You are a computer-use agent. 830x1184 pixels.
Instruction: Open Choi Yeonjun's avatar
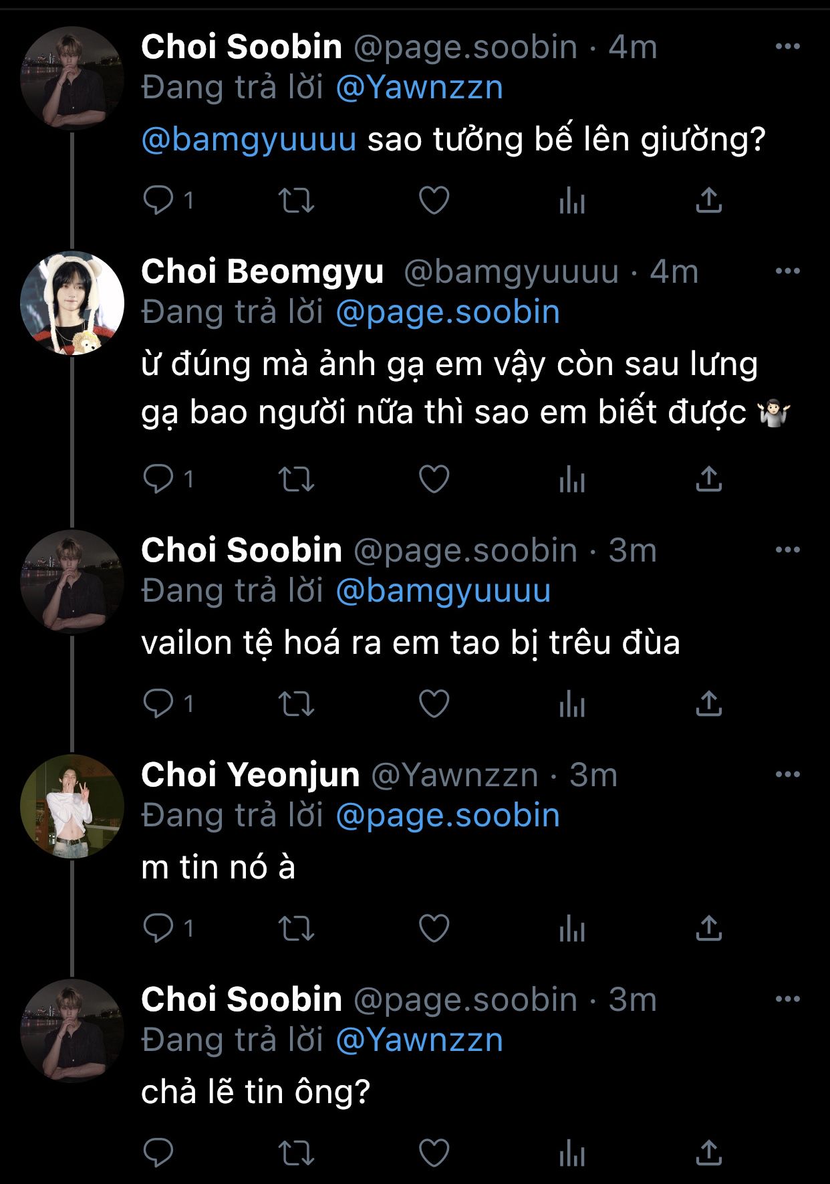[72, 806]
